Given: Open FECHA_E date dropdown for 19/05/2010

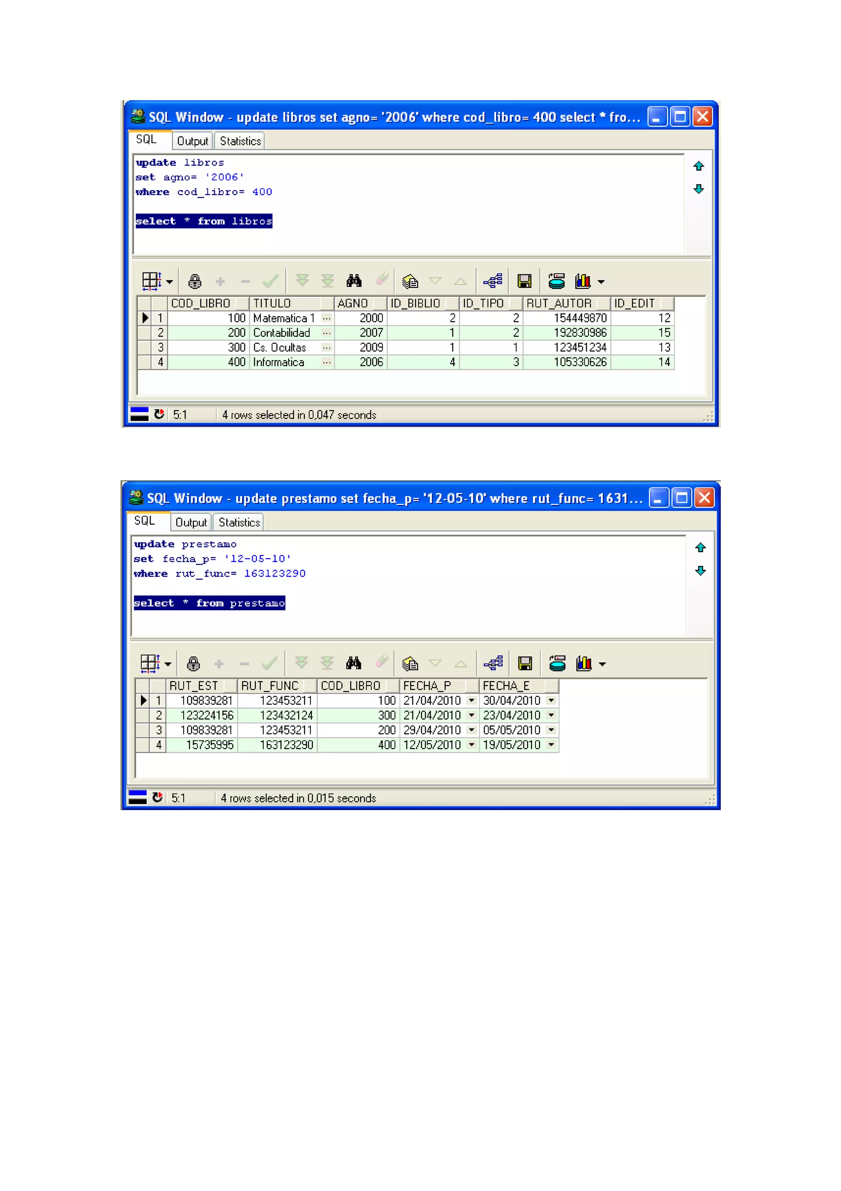Looking at the screenshot, I should tap(551, 745).
